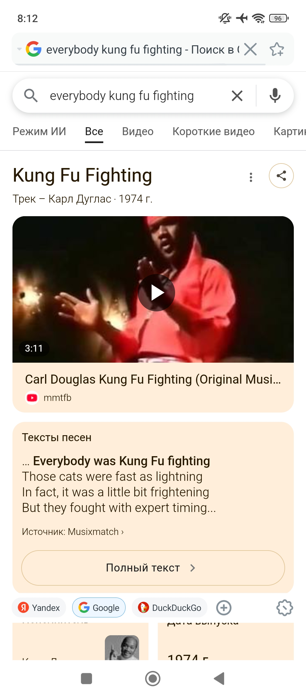Add a new search engine with the plus icon
This screenshot has height=697, width=306.
tap(224, 608)
